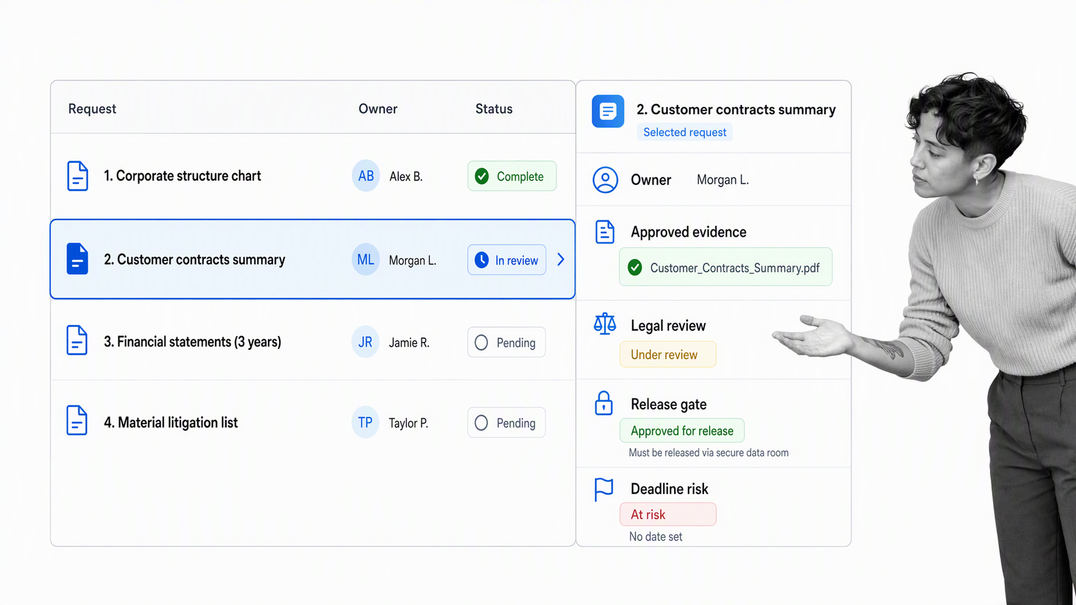
Task: Click the TP avatar for Taylor P.
Action: click(x=365, y=423)
